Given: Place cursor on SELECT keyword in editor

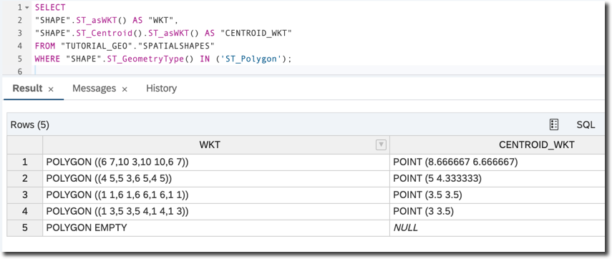Looking at the screenshot, I should [50, 7].
